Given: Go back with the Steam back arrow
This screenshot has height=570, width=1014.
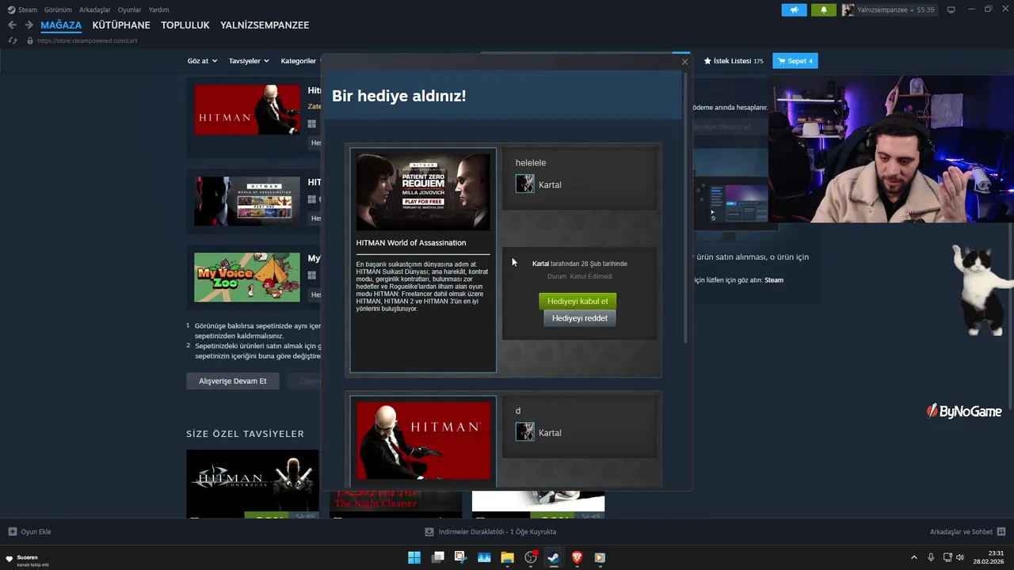Looking at the screenshot, I should point(12,25).
